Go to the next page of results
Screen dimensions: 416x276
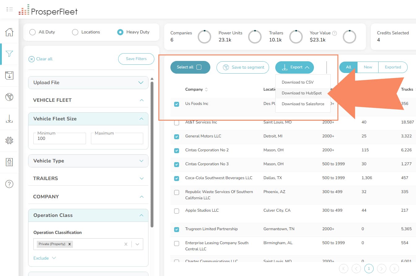point(382,269)
